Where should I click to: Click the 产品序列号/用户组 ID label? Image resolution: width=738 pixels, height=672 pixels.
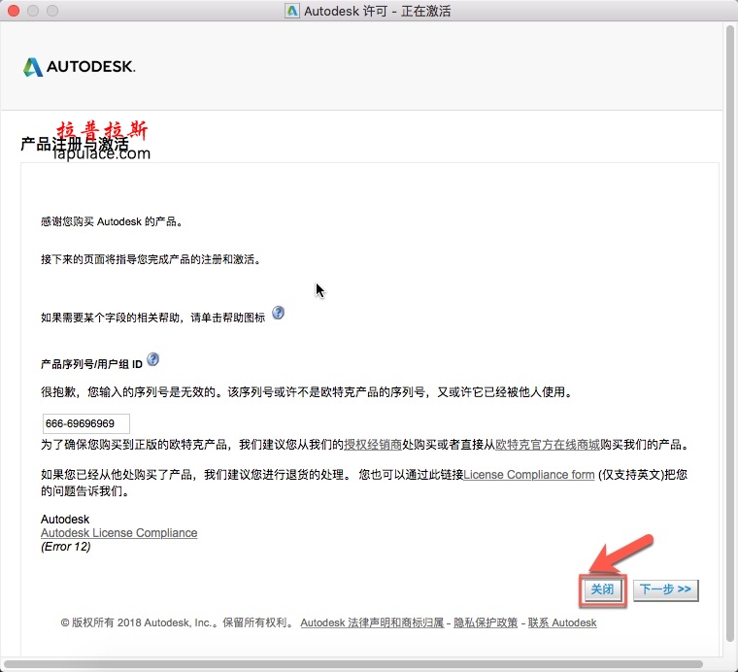coord(91,364)
